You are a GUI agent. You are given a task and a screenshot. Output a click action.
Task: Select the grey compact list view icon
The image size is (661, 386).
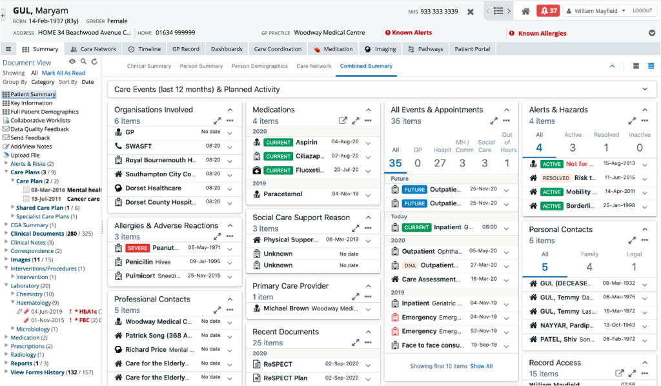(636, 65)
